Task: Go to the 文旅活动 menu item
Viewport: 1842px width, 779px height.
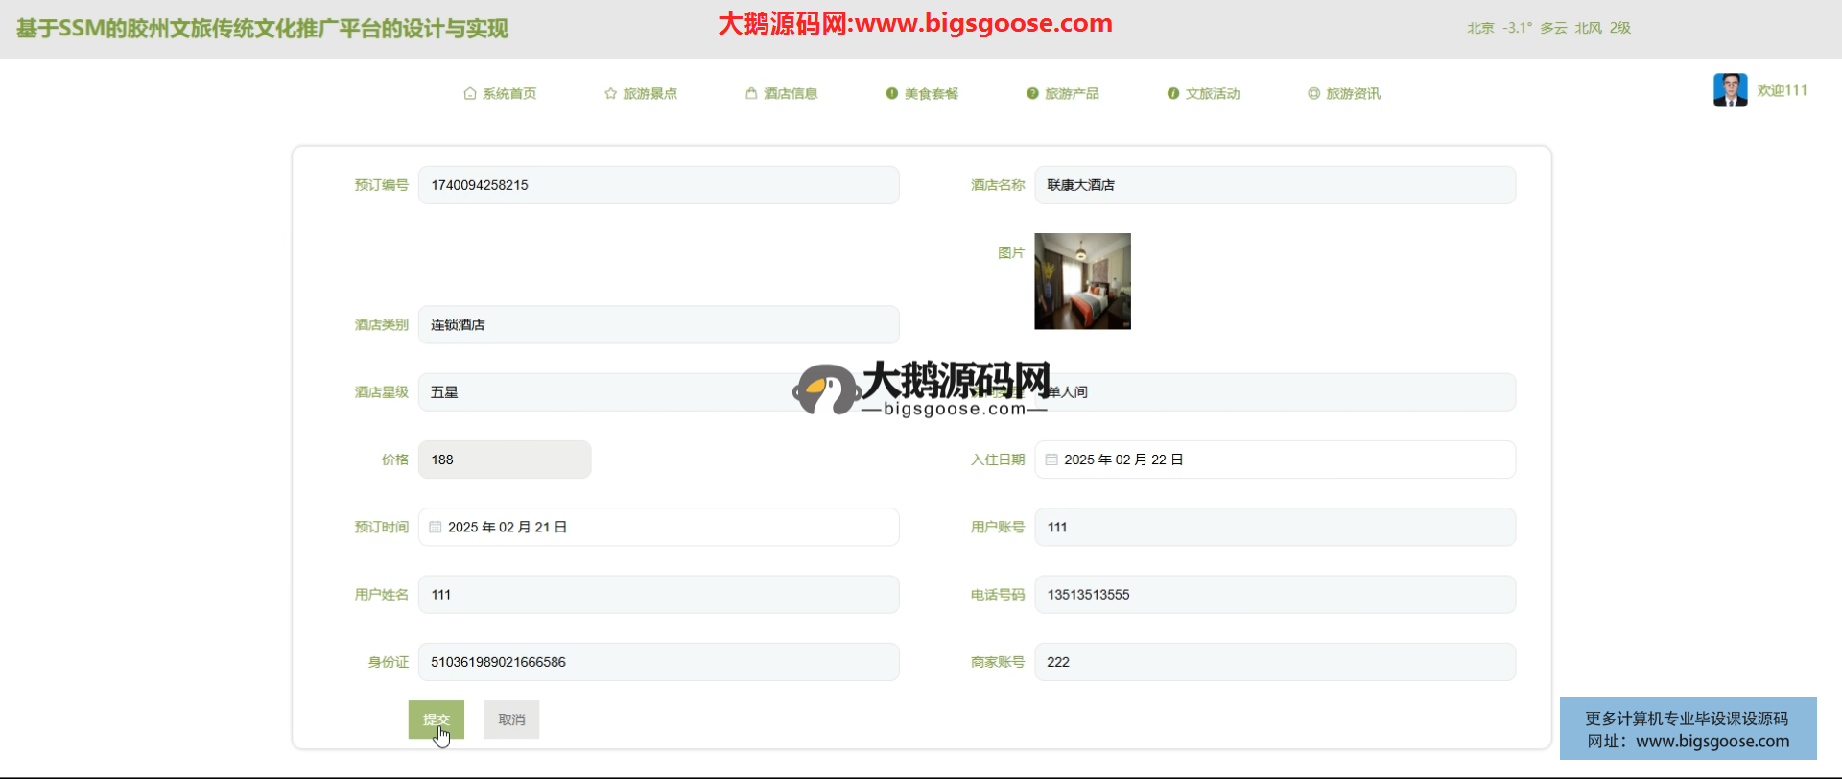Action: pyautogui.click(x=1212, y=94)
